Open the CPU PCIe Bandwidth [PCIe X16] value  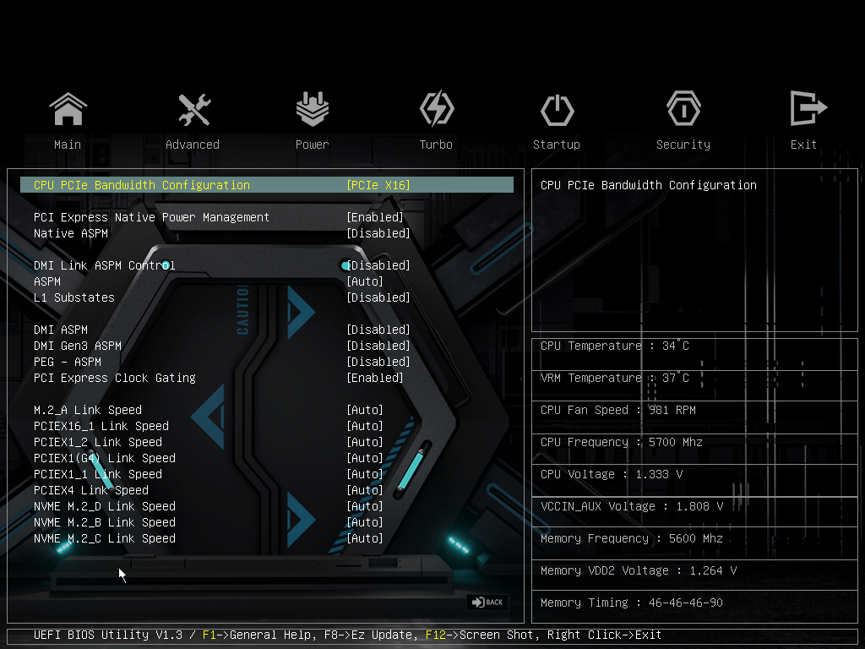click(378, 185)
